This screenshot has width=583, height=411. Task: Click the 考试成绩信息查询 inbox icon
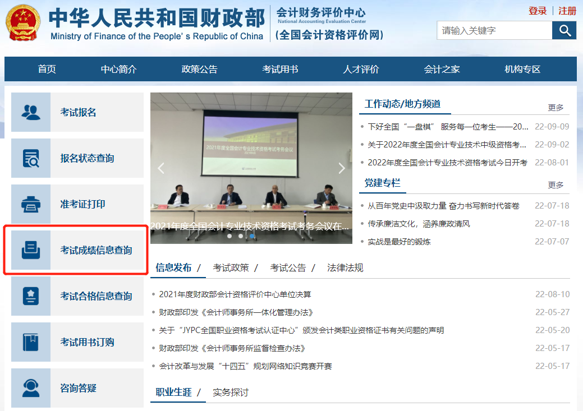coord(31,250)
